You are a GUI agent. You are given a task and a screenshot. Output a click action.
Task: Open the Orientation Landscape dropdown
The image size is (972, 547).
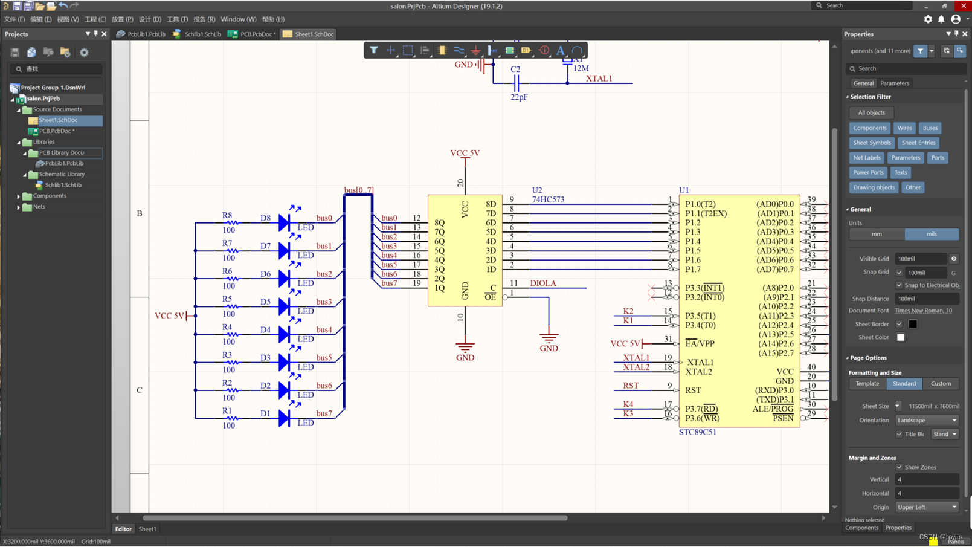point(927,420)
